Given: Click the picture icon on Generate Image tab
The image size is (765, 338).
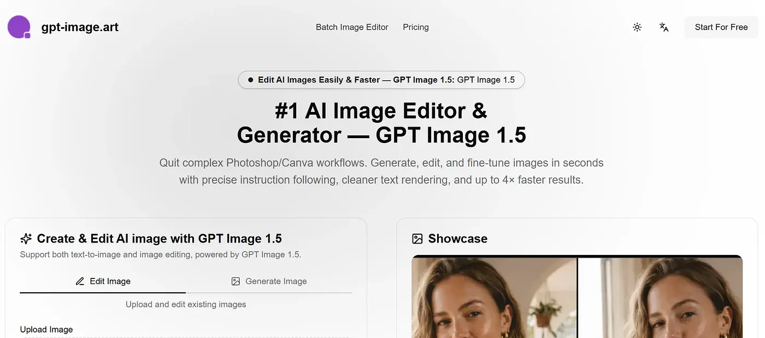Looking at the screenshot, I should point(236,282).
